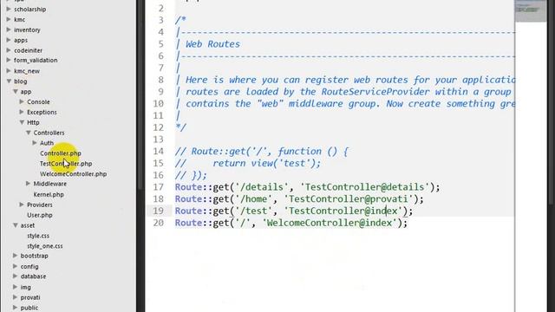Screen dimensions: 555x312
Task: Expand the form_validation folder arrow
Action: [9, 60]
